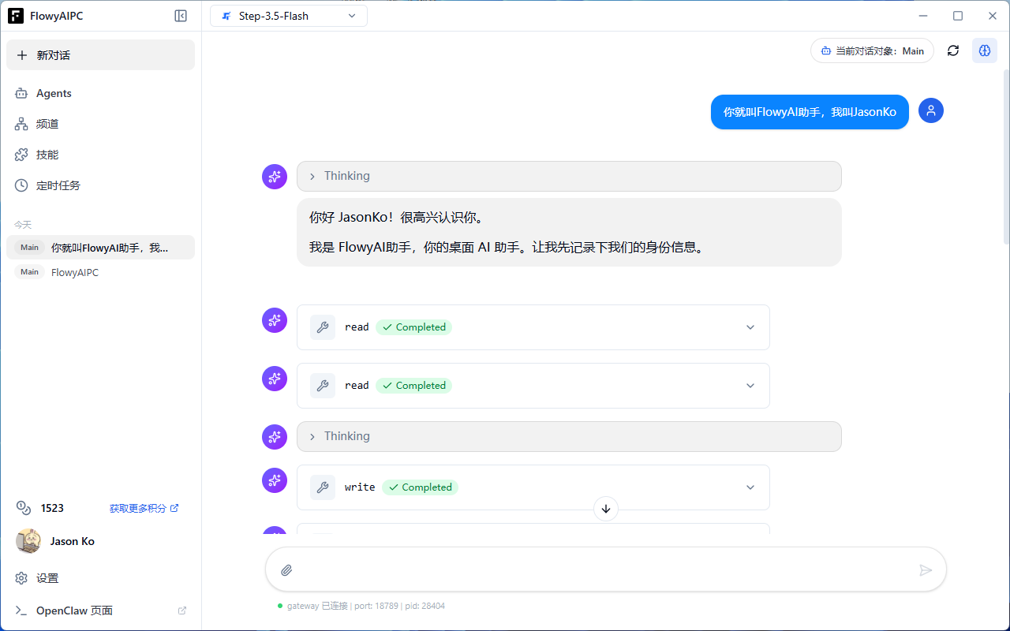Expand the first Thinking section
Image resolution: width=1010 pixels, height=631 pixels.
tap(568, 176)
